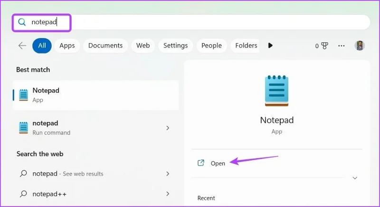This screenshot has height=207, width=380.
Task: Click the Notepad title in preview pane
Action: point(277,120)
